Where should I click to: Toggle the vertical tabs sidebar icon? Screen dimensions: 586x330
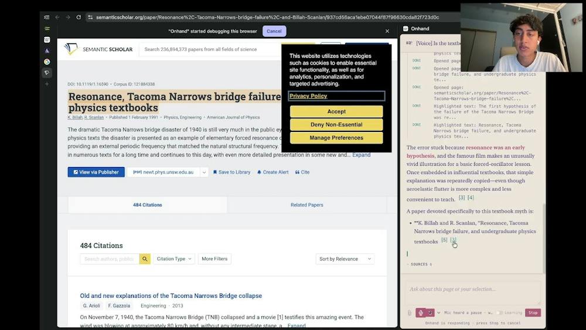click(x=47, y=17)
